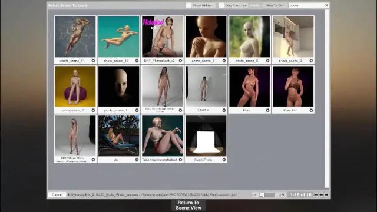
Task: Go to previous page with left arrow
Action: tap(321, 195)
